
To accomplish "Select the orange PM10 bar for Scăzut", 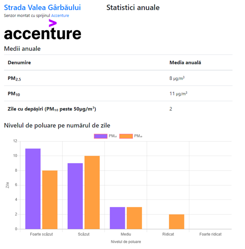I will click(x=92, y=192).
